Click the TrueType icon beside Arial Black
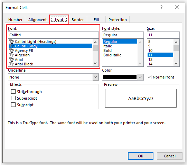188x165 pixels. [11, 64]
